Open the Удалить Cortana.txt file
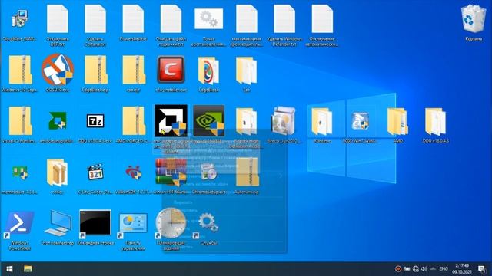This screenshot has height=276, width=492. click(x=95, y=19)
